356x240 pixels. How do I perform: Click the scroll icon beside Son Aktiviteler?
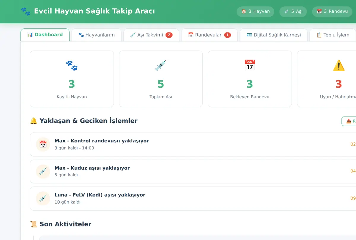click(x=34, y=224)
